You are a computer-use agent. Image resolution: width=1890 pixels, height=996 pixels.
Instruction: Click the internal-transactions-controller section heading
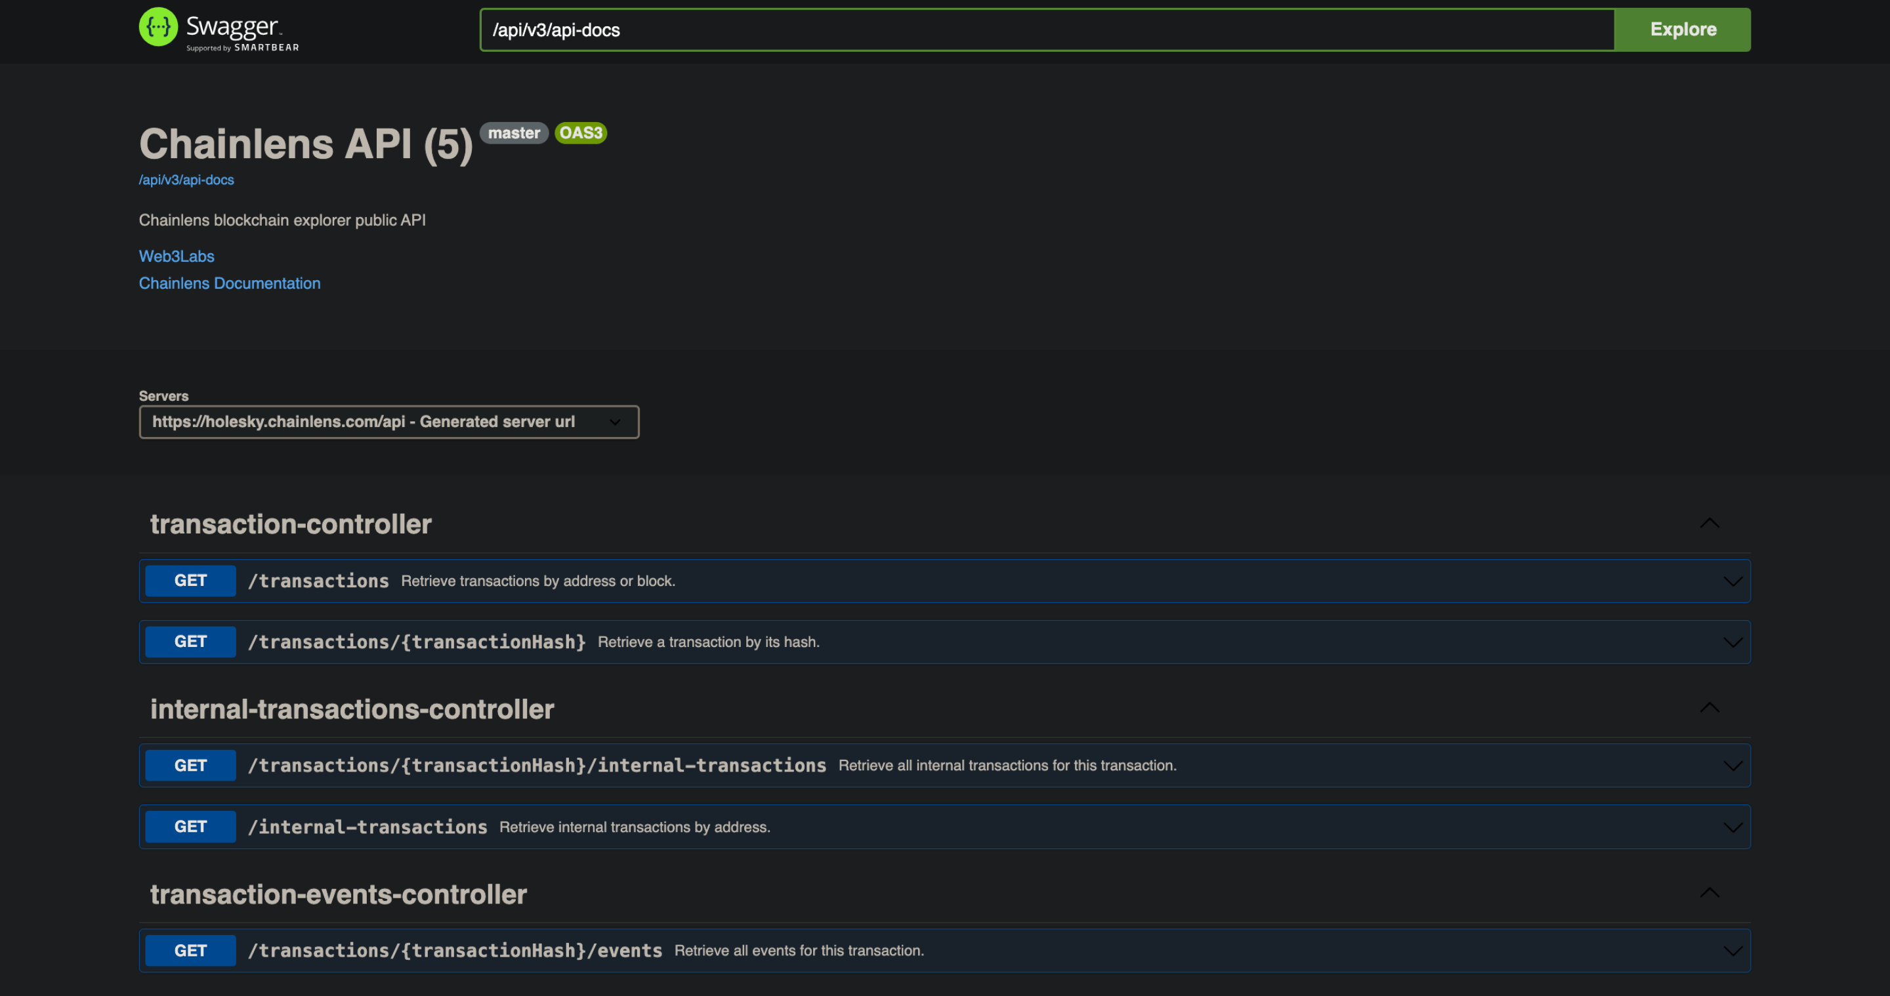tap(352, 709)
